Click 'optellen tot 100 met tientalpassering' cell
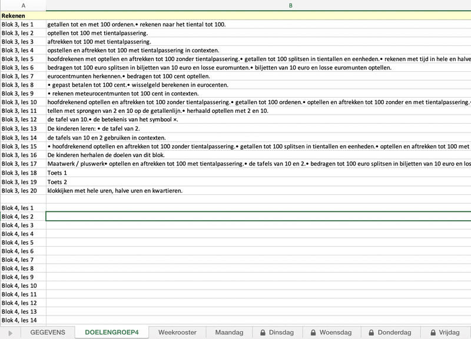Viewport: 471px width, 339px height. point(258,33)
